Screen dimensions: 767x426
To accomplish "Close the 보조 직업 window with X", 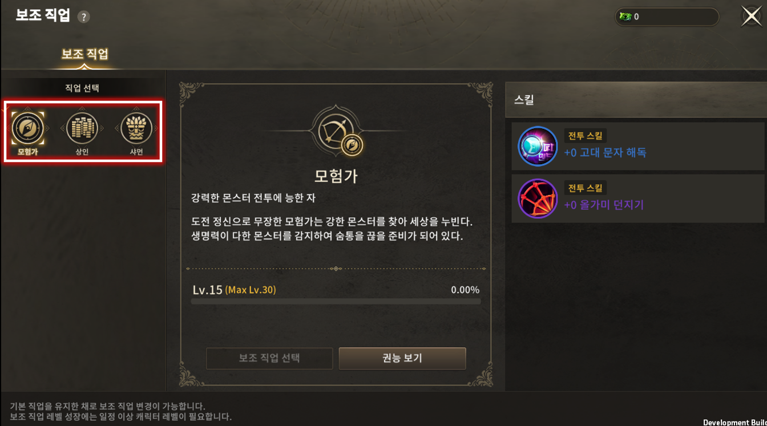I will click(x=751, y=16).
